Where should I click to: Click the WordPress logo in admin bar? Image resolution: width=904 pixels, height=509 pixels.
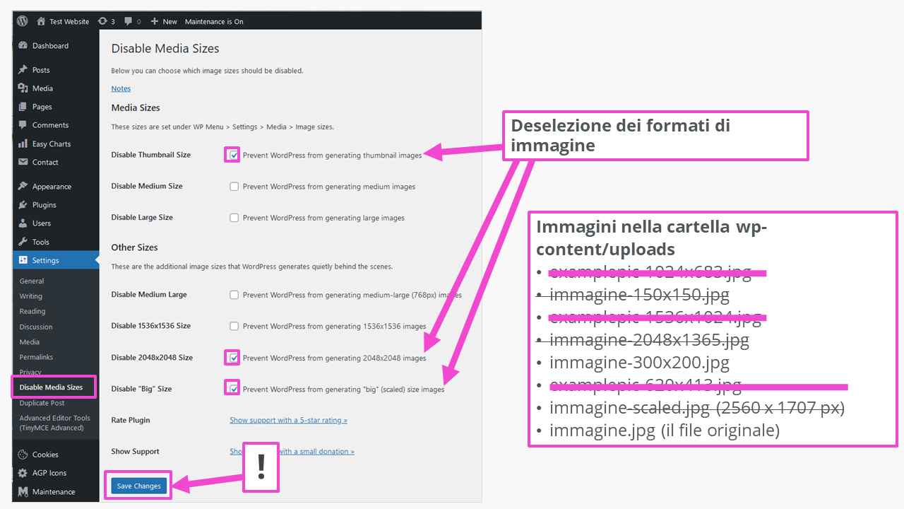(22, 21)
